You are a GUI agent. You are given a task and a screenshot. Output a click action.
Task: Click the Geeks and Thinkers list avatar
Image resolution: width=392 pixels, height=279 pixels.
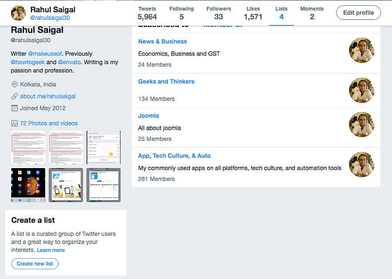pyautogui.click(x=362, y=90)
